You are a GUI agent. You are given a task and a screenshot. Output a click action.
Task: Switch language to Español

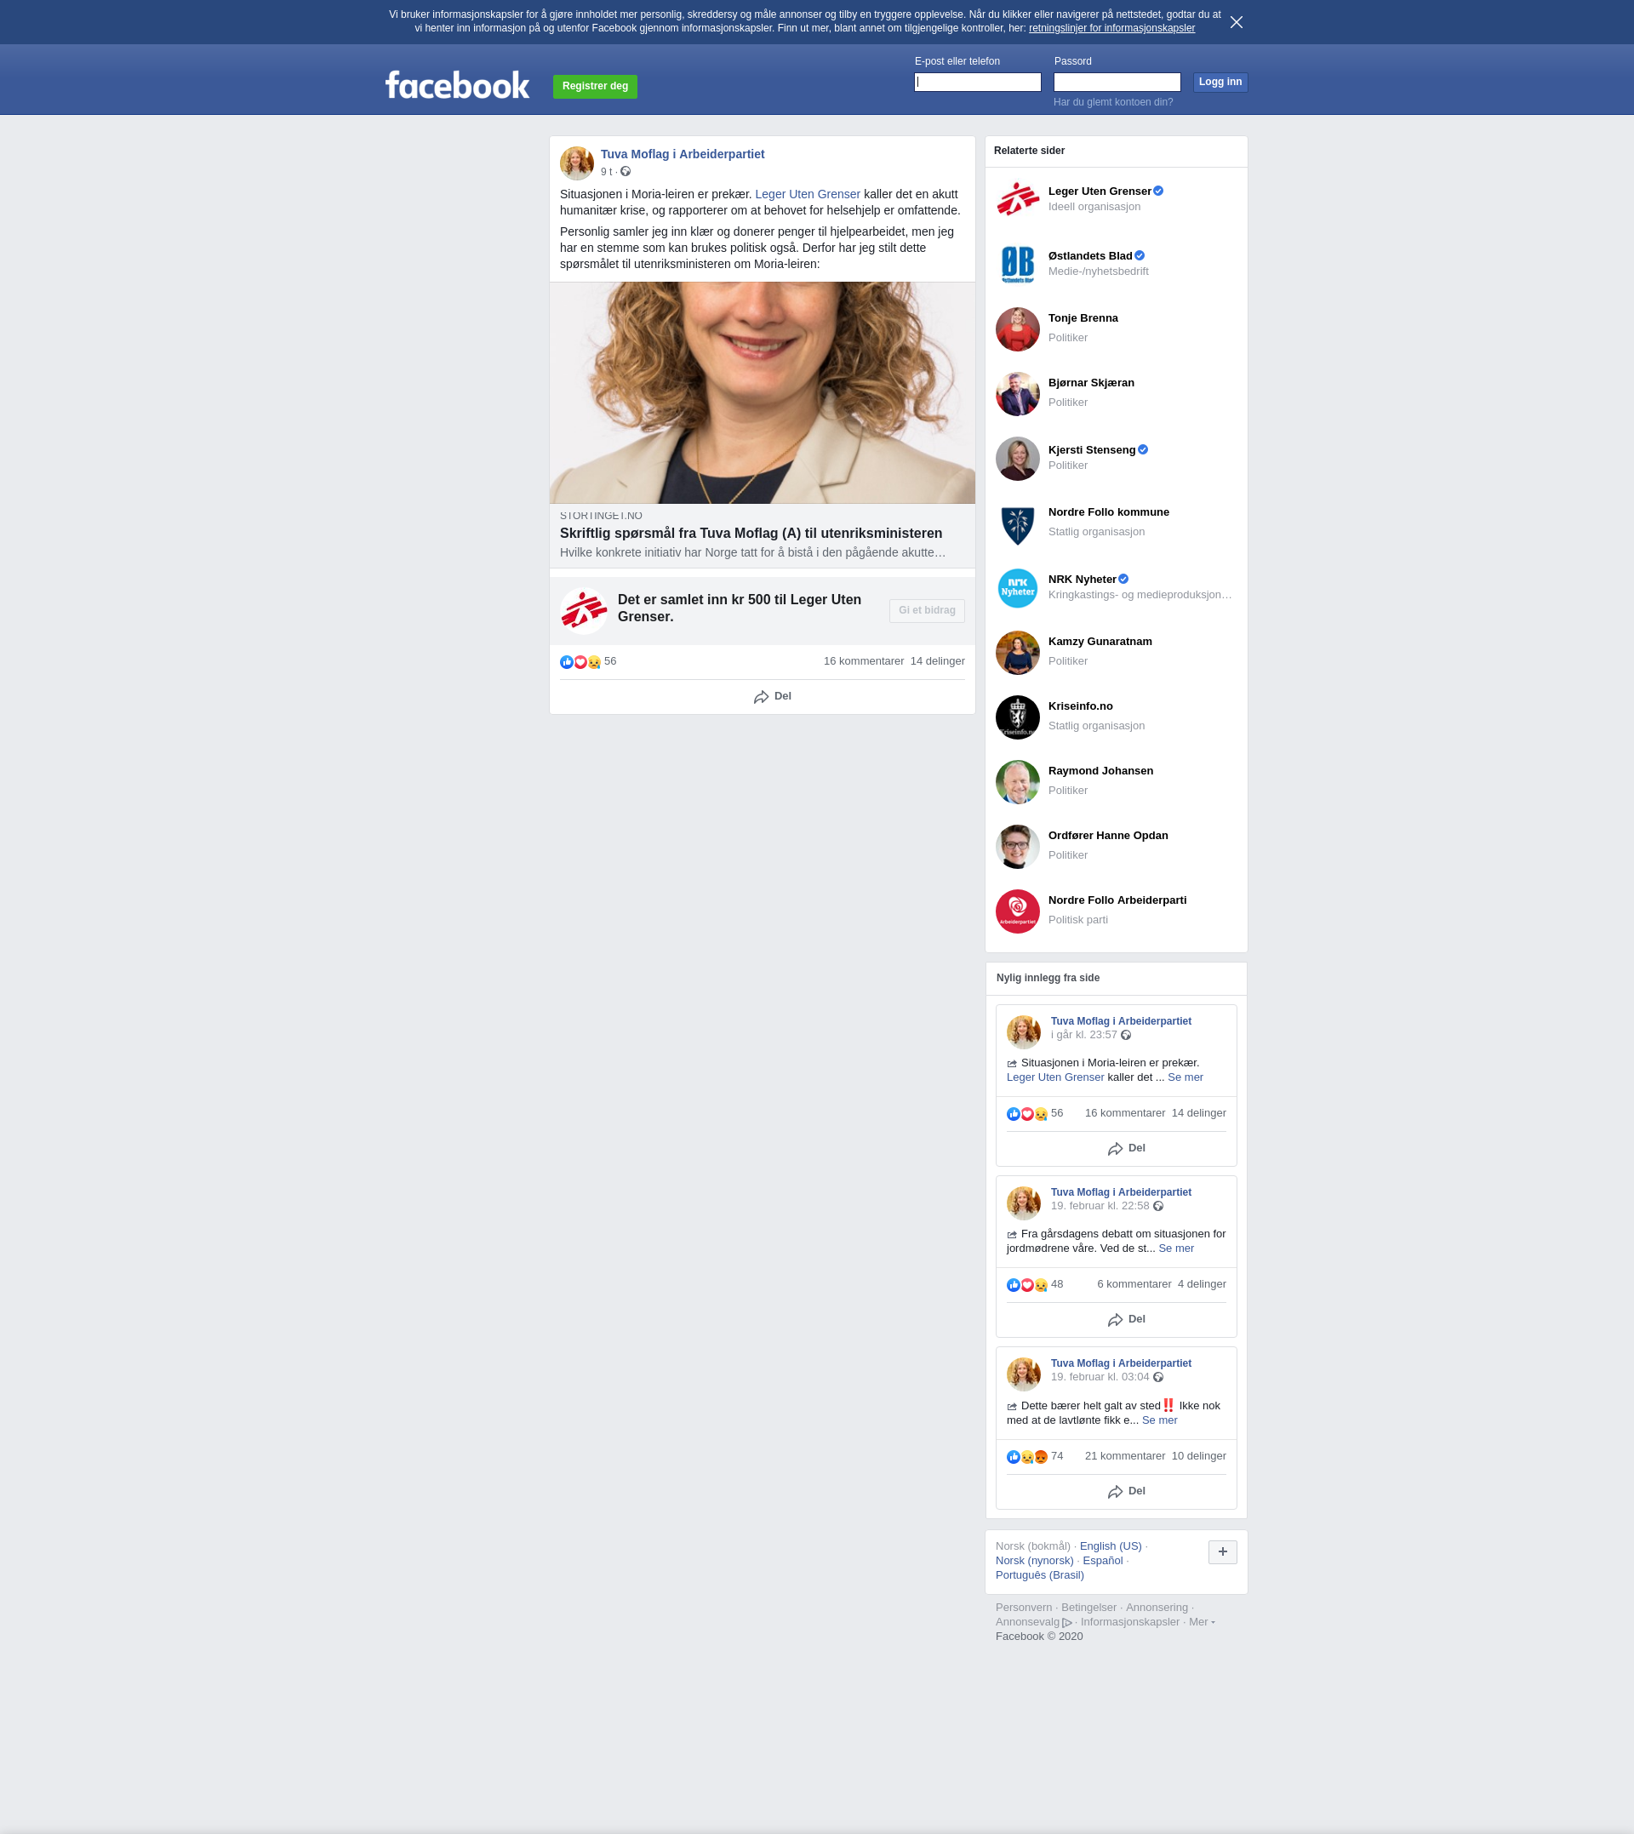point(1102,1560)
